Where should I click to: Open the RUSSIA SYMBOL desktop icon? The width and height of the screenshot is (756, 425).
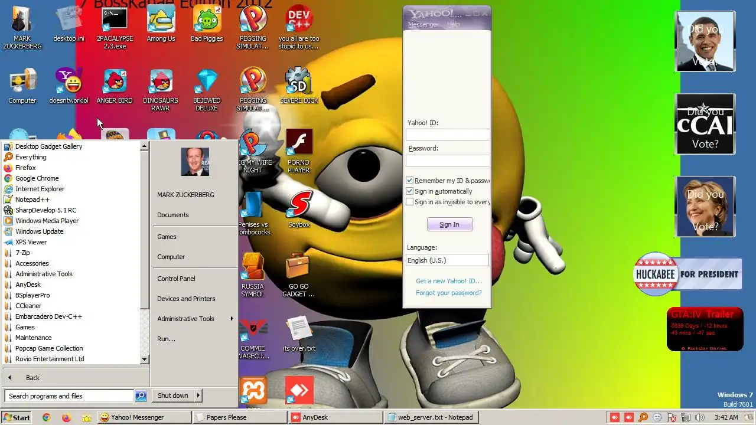[x=253, y=276]
